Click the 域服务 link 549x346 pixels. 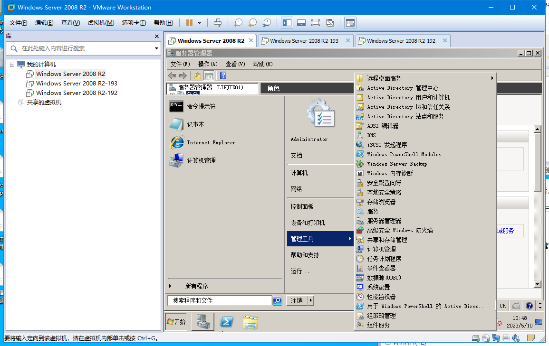505,231
